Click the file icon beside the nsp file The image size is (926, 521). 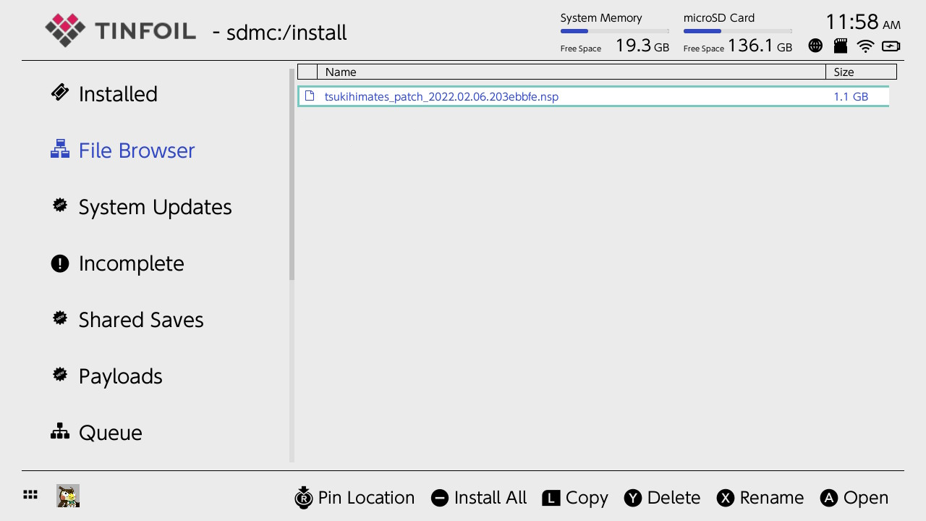tap(310, 96)
